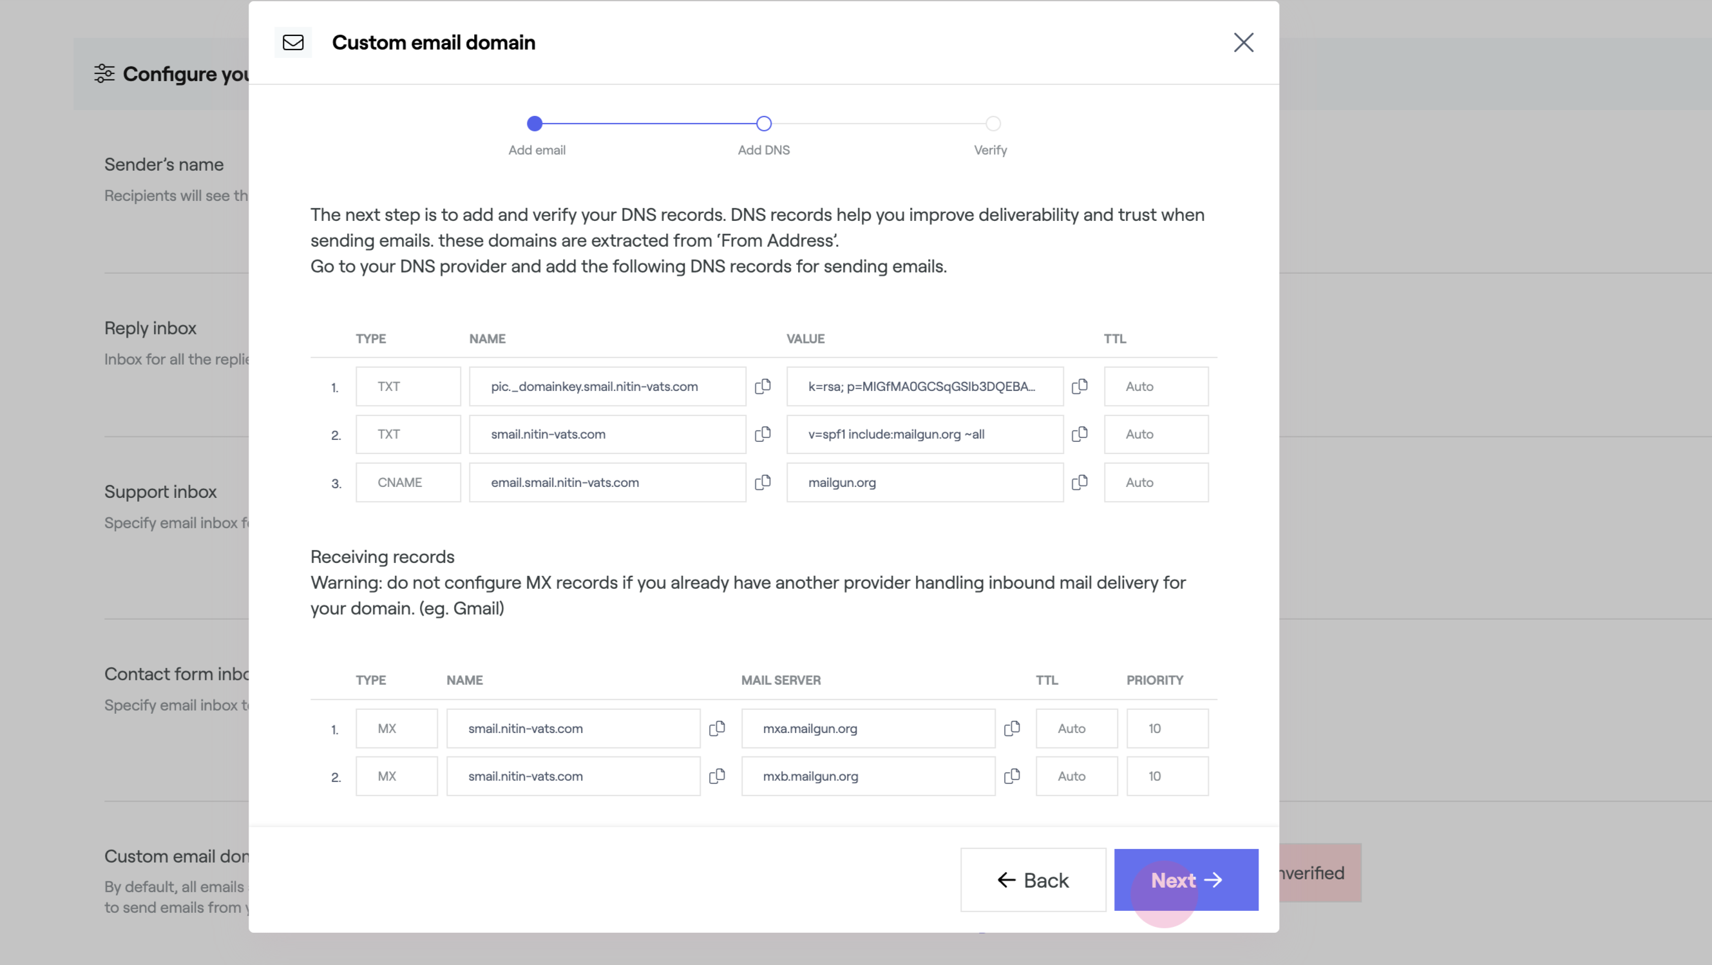Copy the pic._domainkey record name

763,386
